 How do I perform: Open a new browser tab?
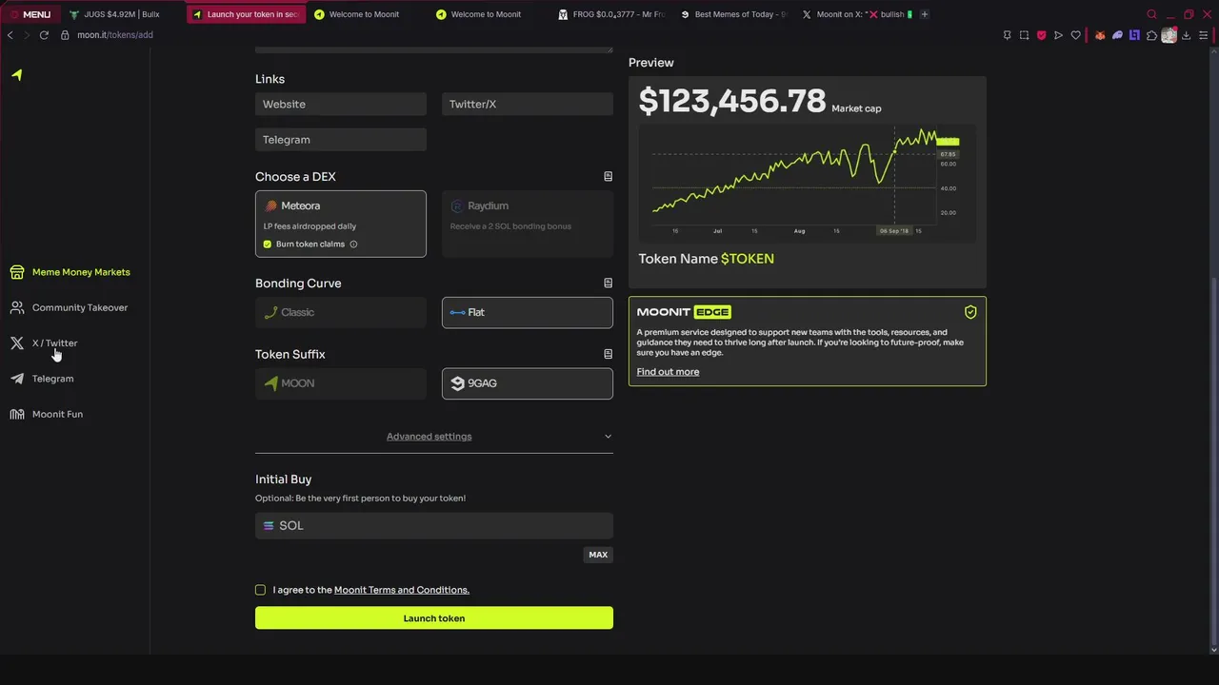point(925,14)
